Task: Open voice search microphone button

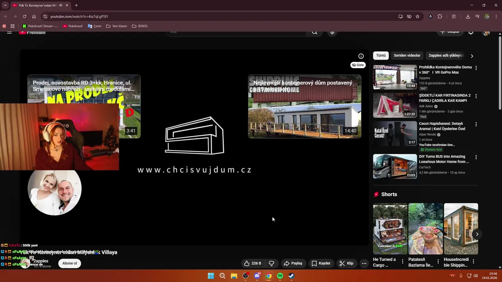Action: click(332, 33)
